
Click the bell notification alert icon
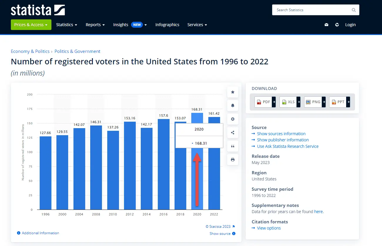[233, 106]
